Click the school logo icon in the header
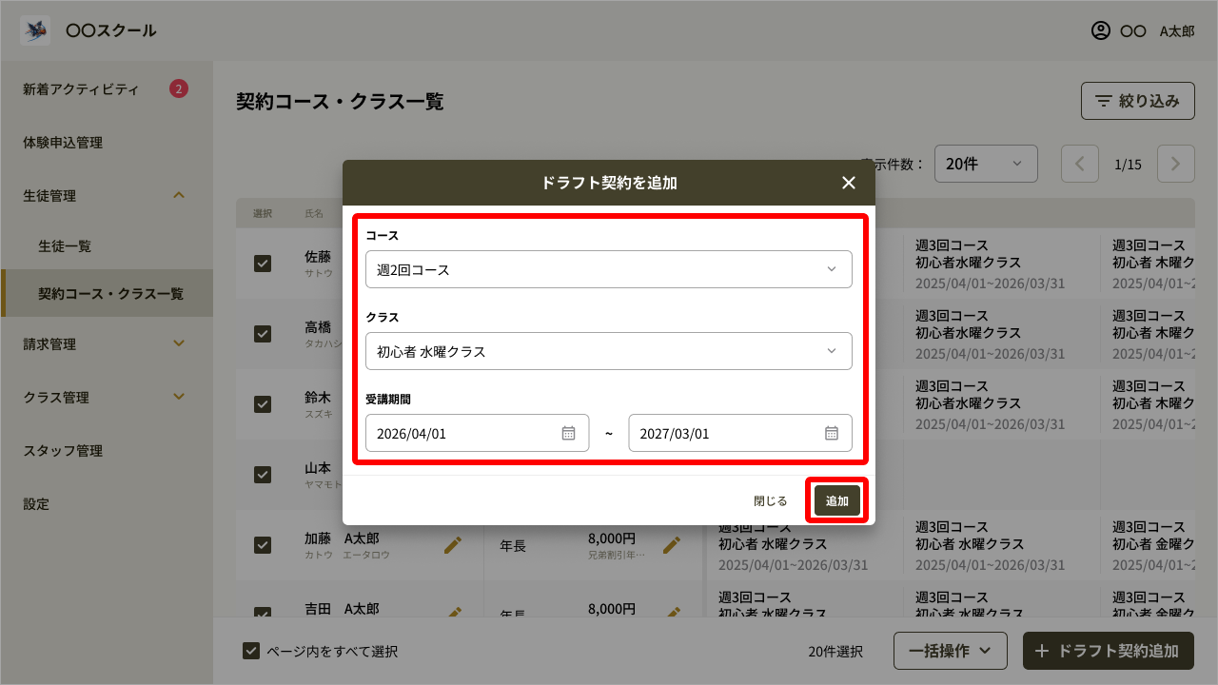The height and width of the screenshot is (685, 1218). coord(34,30)
